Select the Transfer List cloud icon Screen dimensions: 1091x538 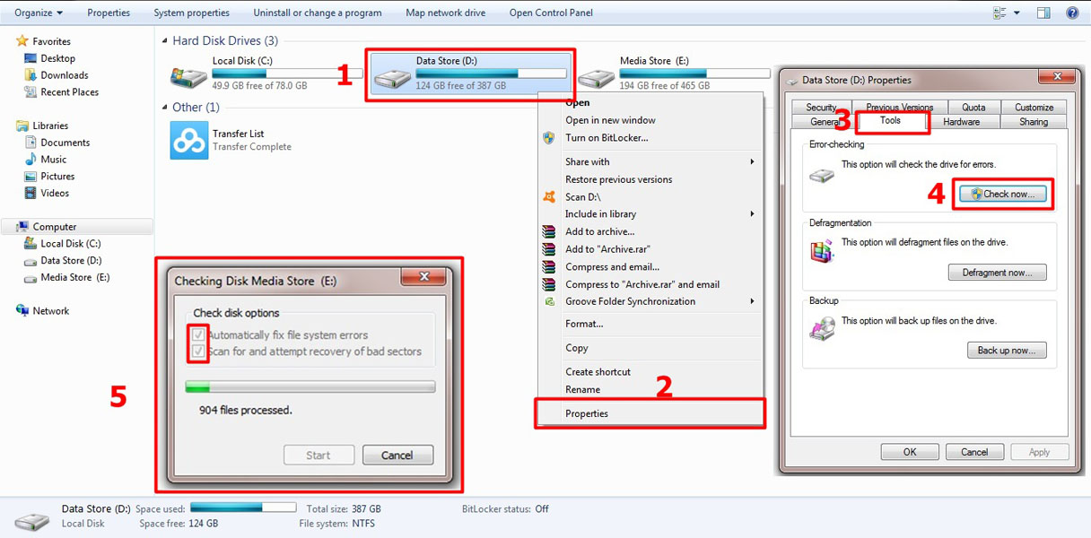point(189,141)
